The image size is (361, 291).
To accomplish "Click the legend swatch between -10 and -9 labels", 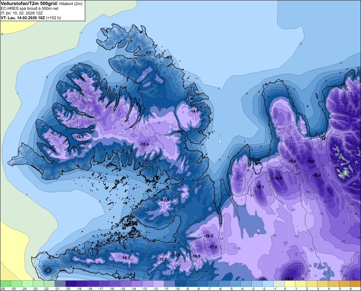I will 180,283.
